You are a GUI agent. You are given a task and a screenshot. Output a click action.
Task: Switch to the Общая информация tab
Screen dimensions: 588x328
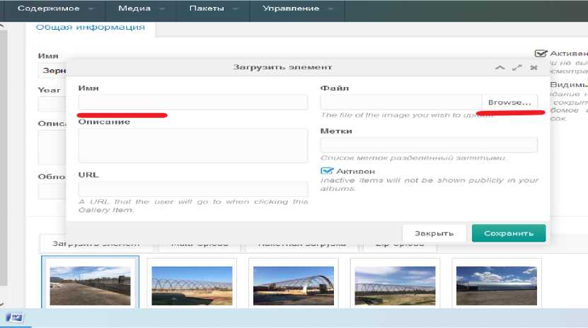(90, 28)
